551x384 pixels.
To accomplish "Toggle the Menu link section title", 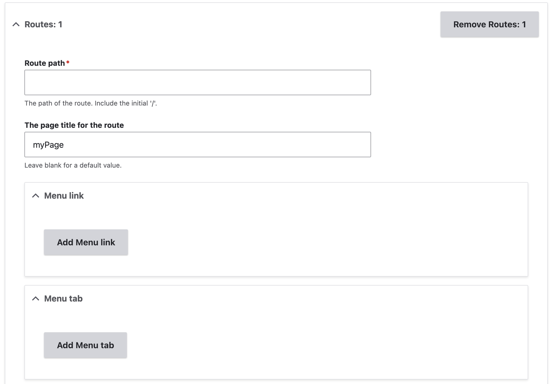I will pos(64,196).
